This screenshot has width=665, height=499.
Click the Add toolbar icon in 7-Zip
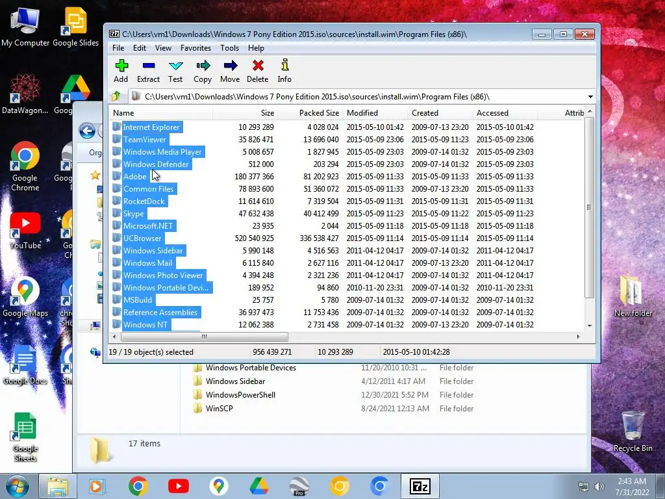[121, 71]
